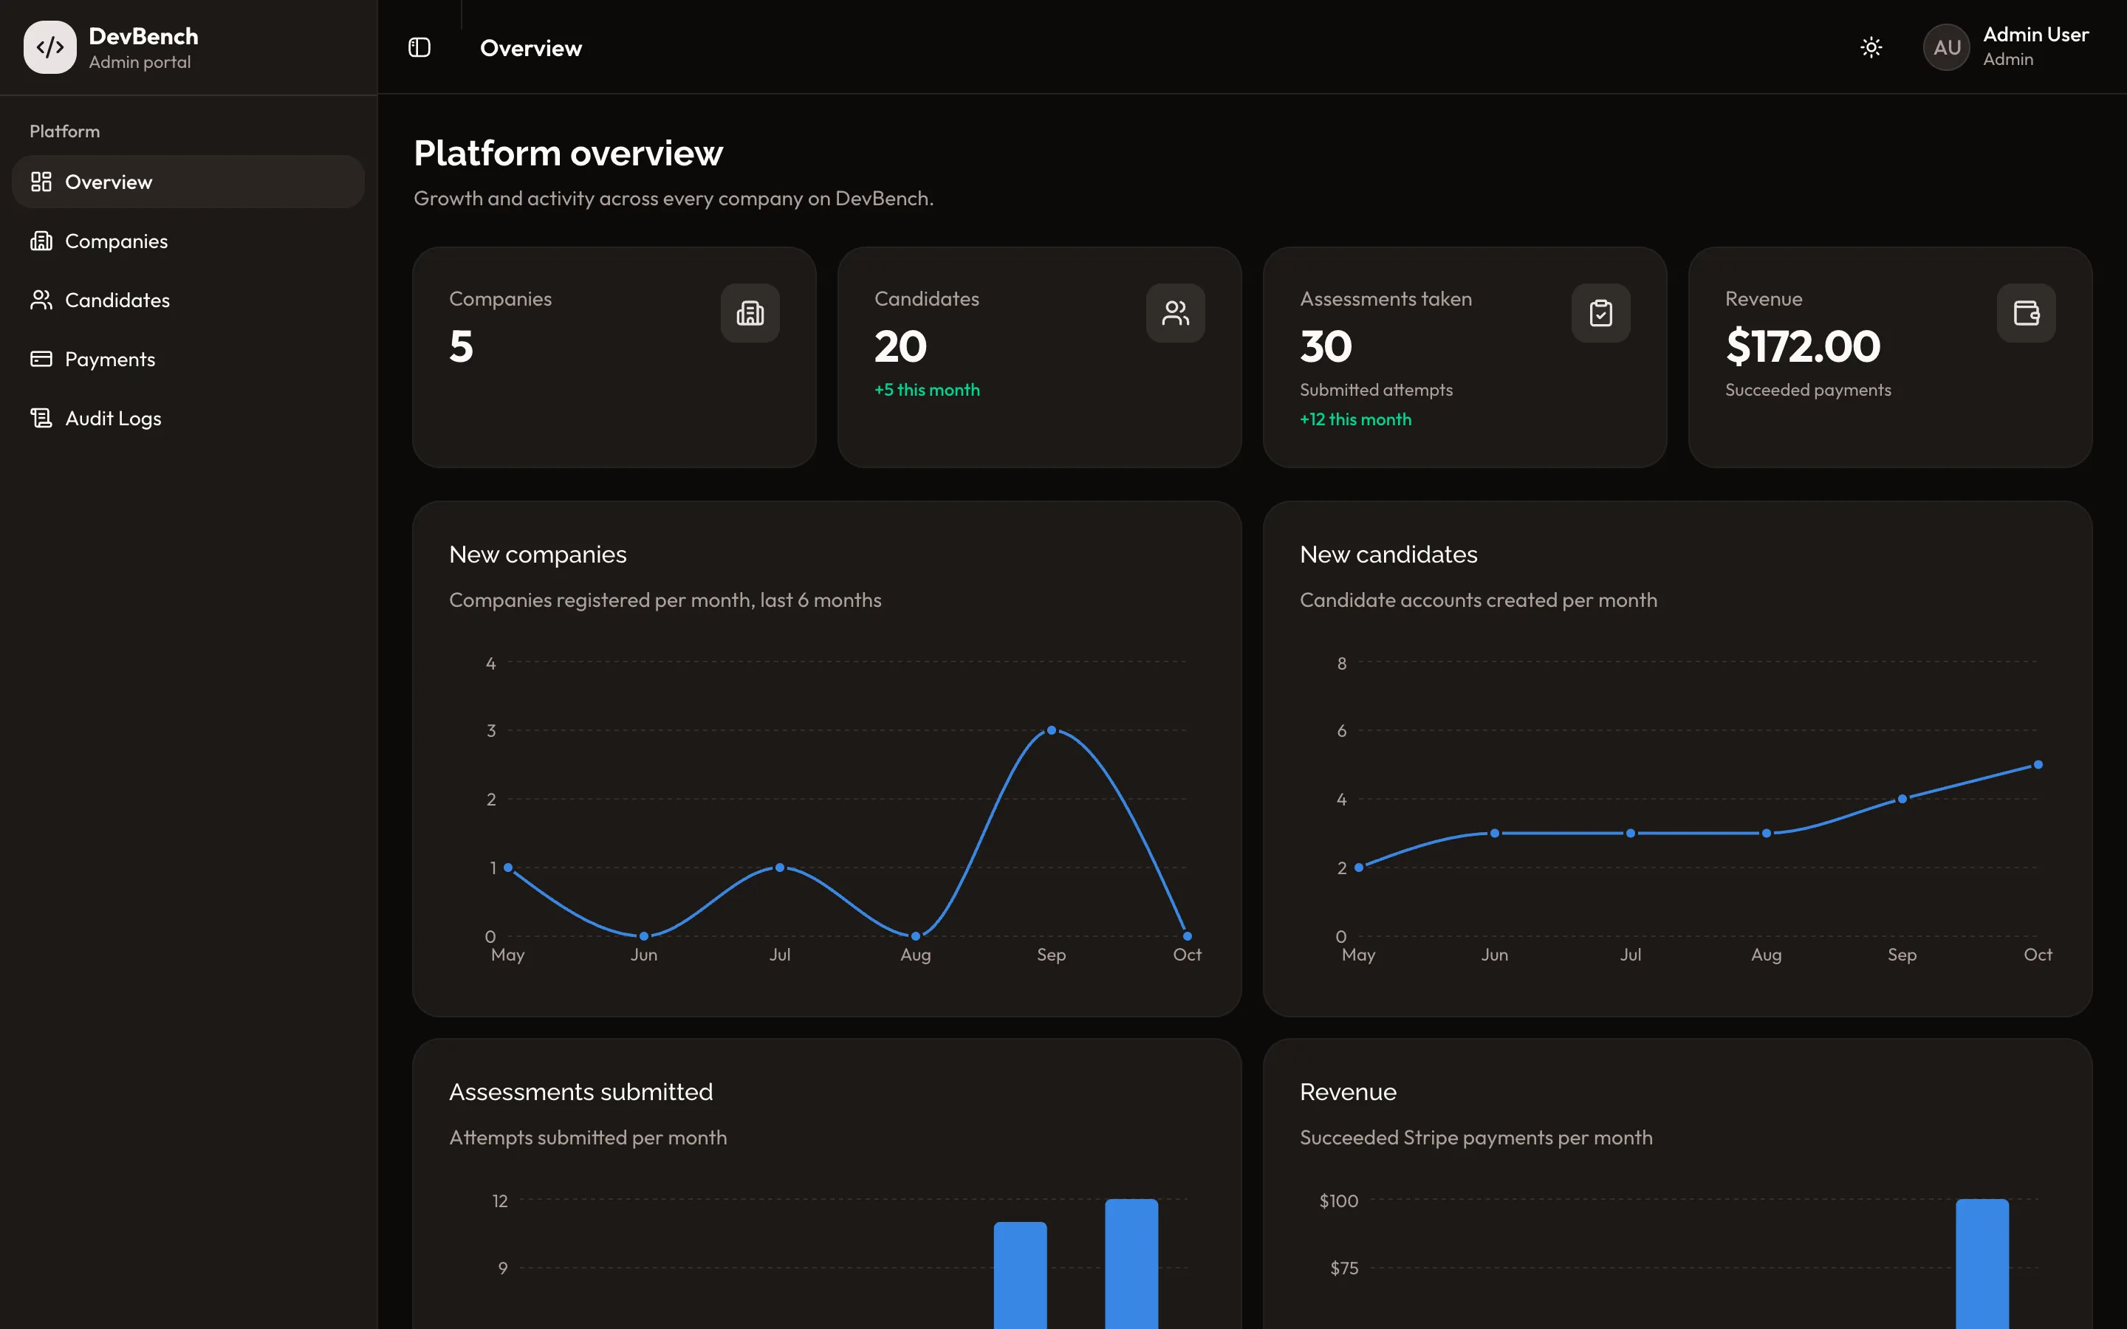This screenshot has width=2127, height=1329.
Task: Click the Jul data point in New companies chart
Action: (x=780, y=868)
